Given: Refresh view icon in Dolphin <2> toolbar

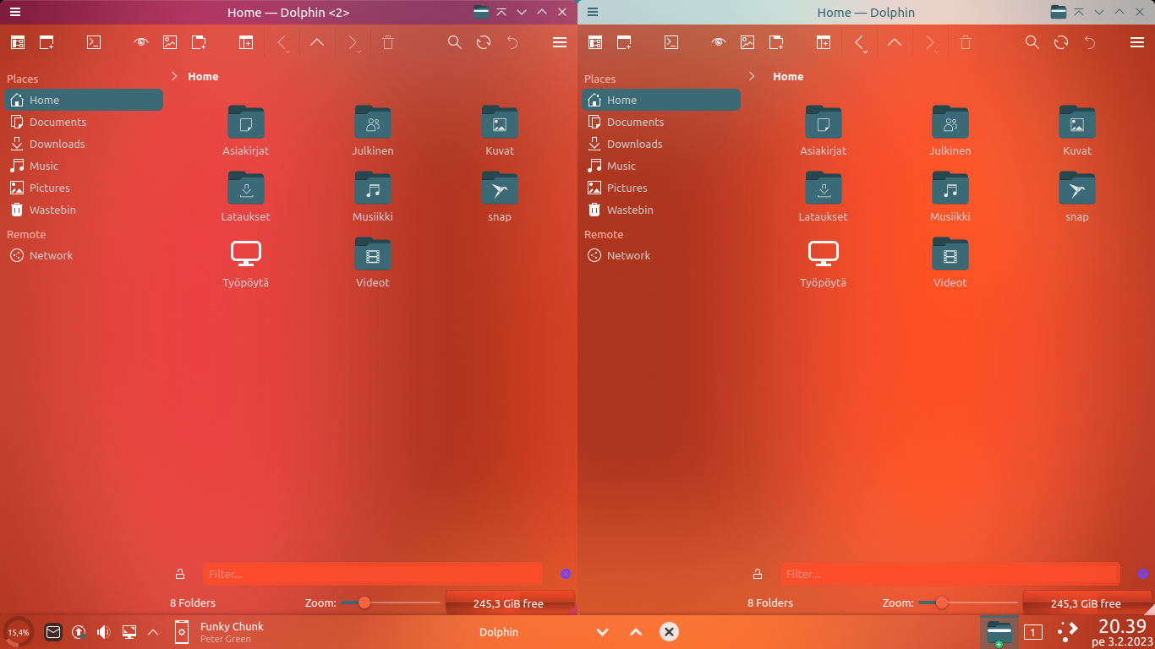Looking at the screenshot, I should tap(484, 42).
